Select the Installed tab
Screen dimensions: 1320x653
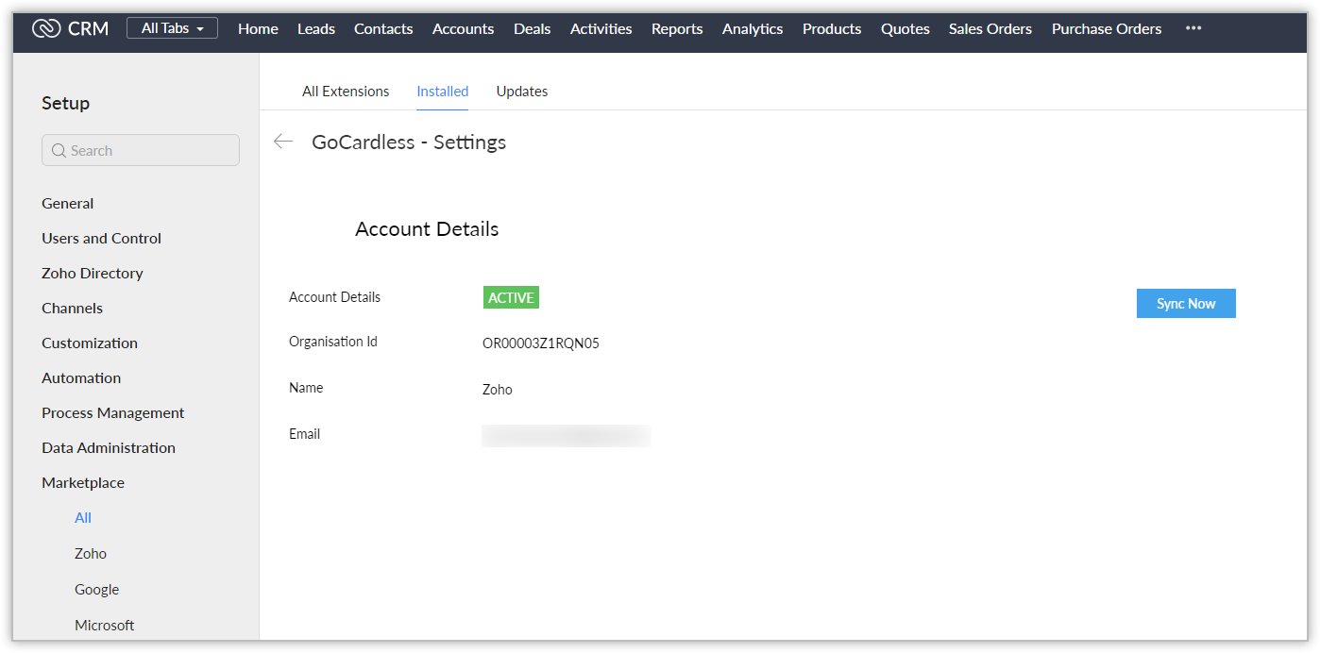(442, 92)
